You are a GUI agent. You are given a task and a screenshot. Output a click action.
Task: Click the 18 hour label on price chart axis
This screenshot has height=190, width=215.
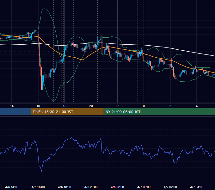pyautogui.click(x=64, y=106)
